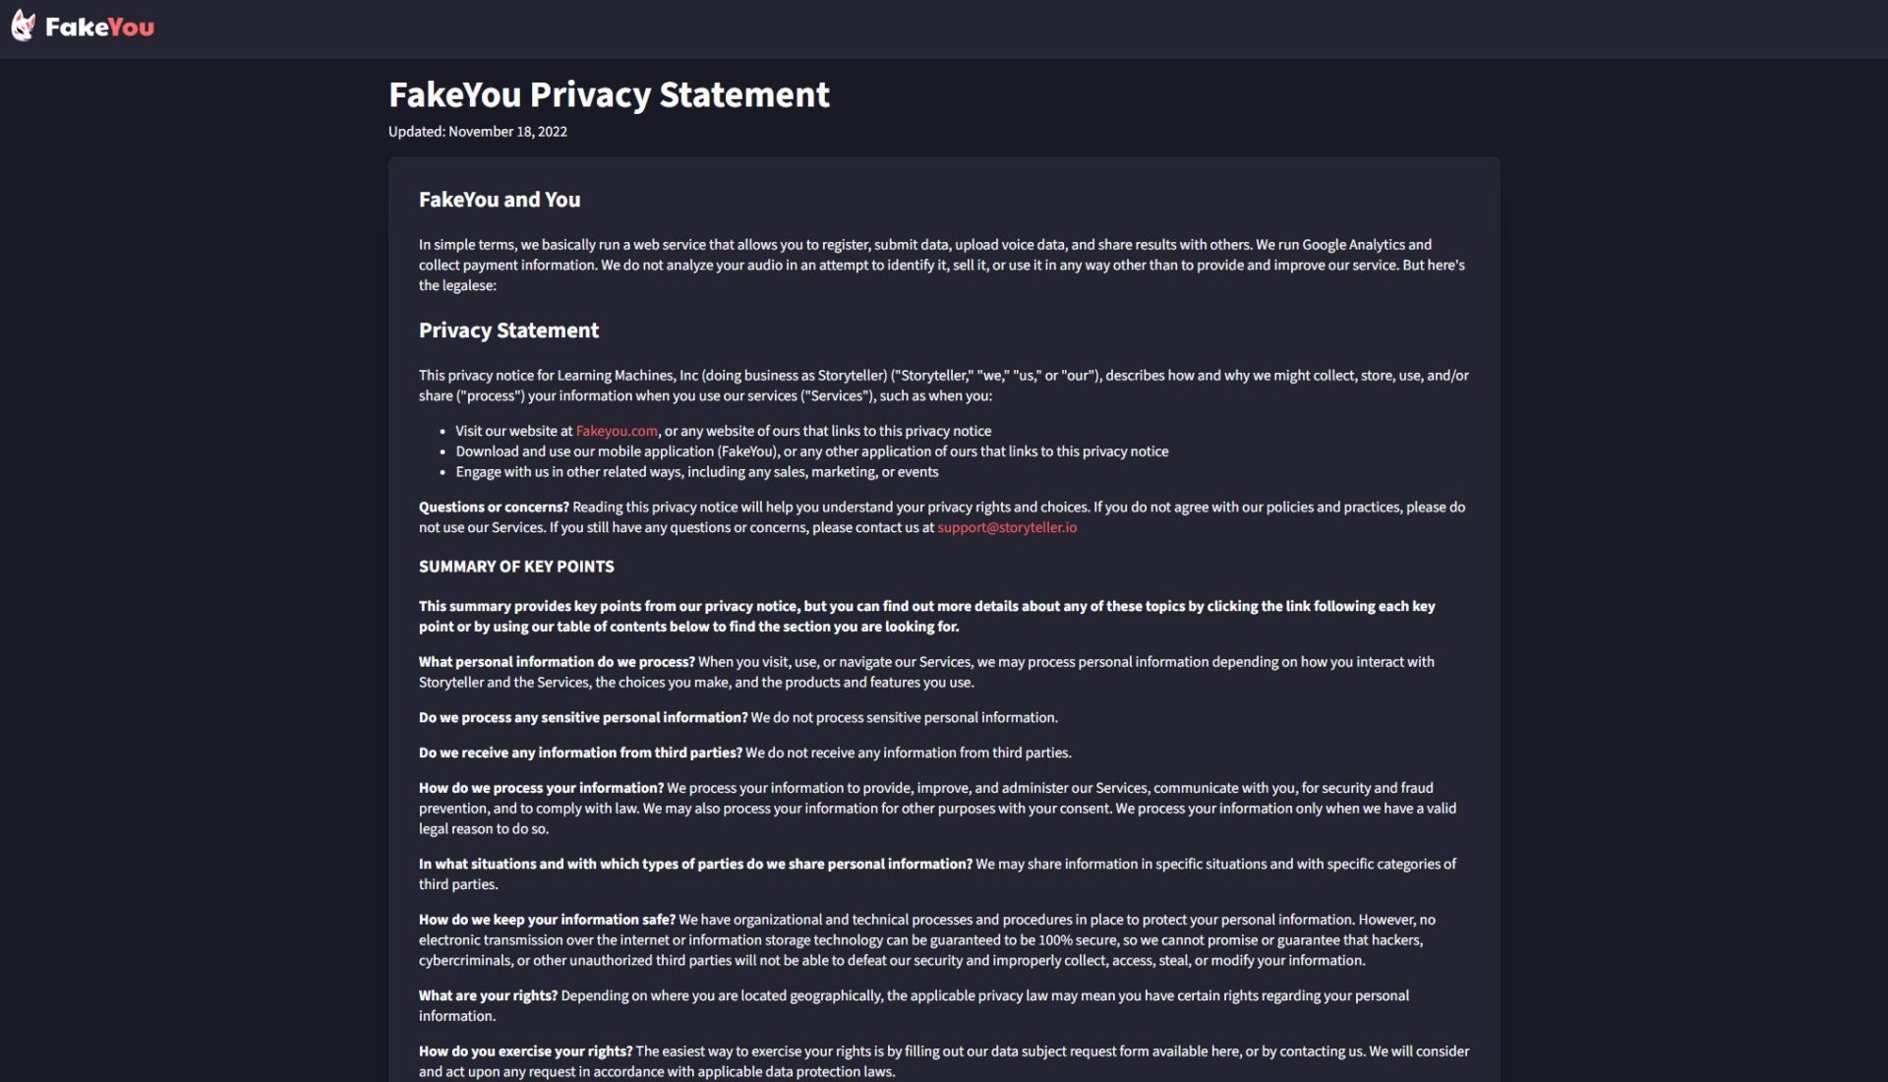Click the Download and use our mobile application bullet
The width and height of the screenshot is (1888, 1082).
(x=811, y=451)
